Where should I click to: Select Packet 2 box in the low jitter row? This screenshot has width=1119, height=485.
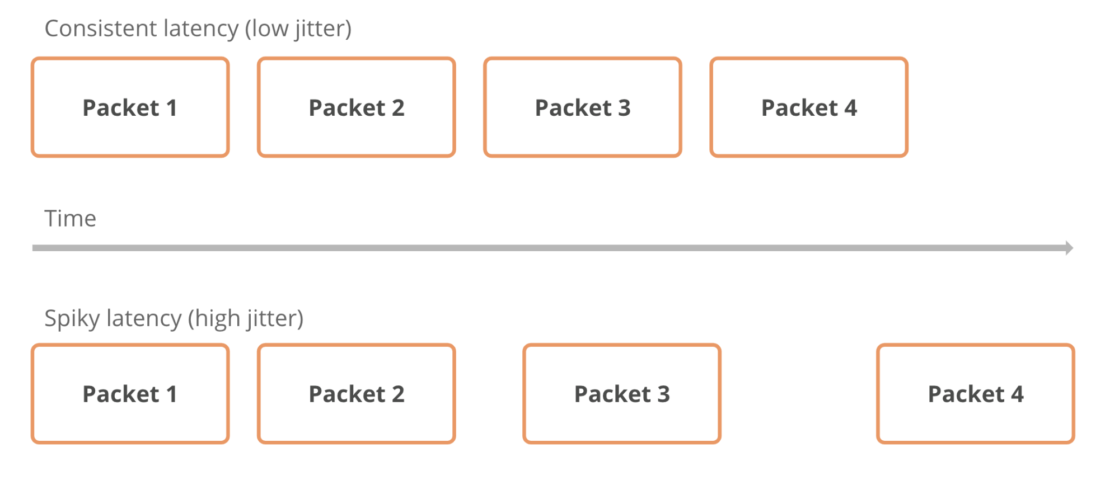point(356,107)
